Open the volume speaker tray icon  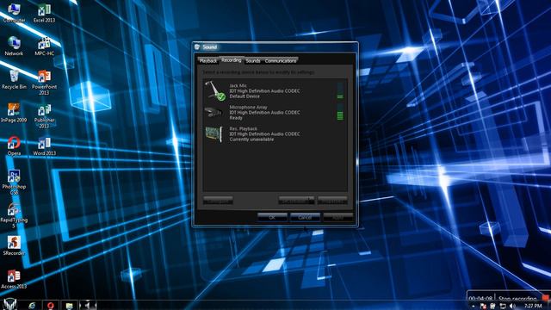[513, 307]
